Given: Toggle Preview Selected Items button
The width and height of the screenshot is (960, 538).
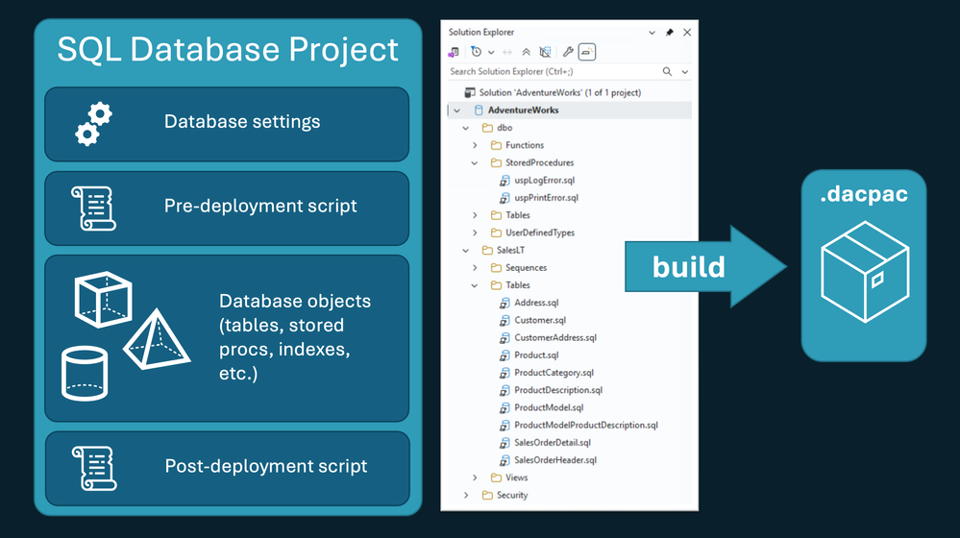Looking at the screenshot, I should click(586, 52).
